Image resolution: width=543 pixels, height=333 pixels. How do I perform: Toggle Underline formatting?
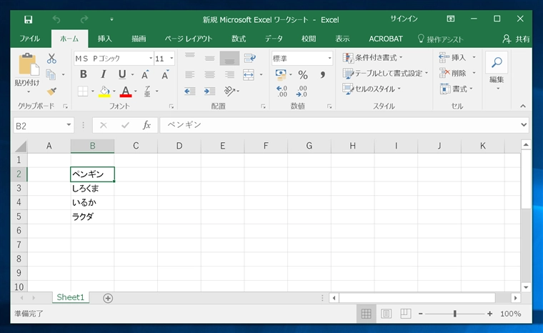[122, 74]
